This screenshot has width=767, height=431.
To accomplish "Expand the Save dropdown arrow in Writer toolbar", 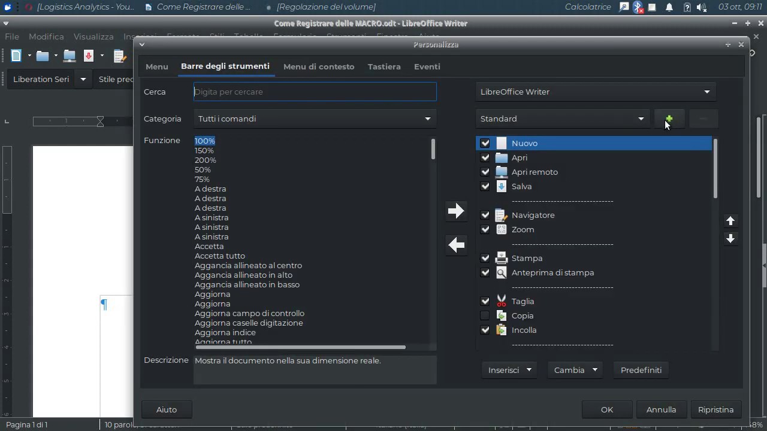I will pyautogui.click(x=102, y=56).
